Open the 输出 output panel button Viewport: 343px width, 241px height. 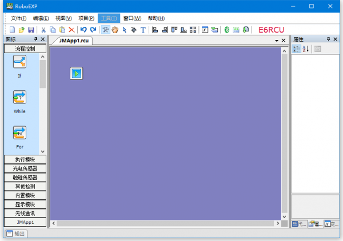15,233
